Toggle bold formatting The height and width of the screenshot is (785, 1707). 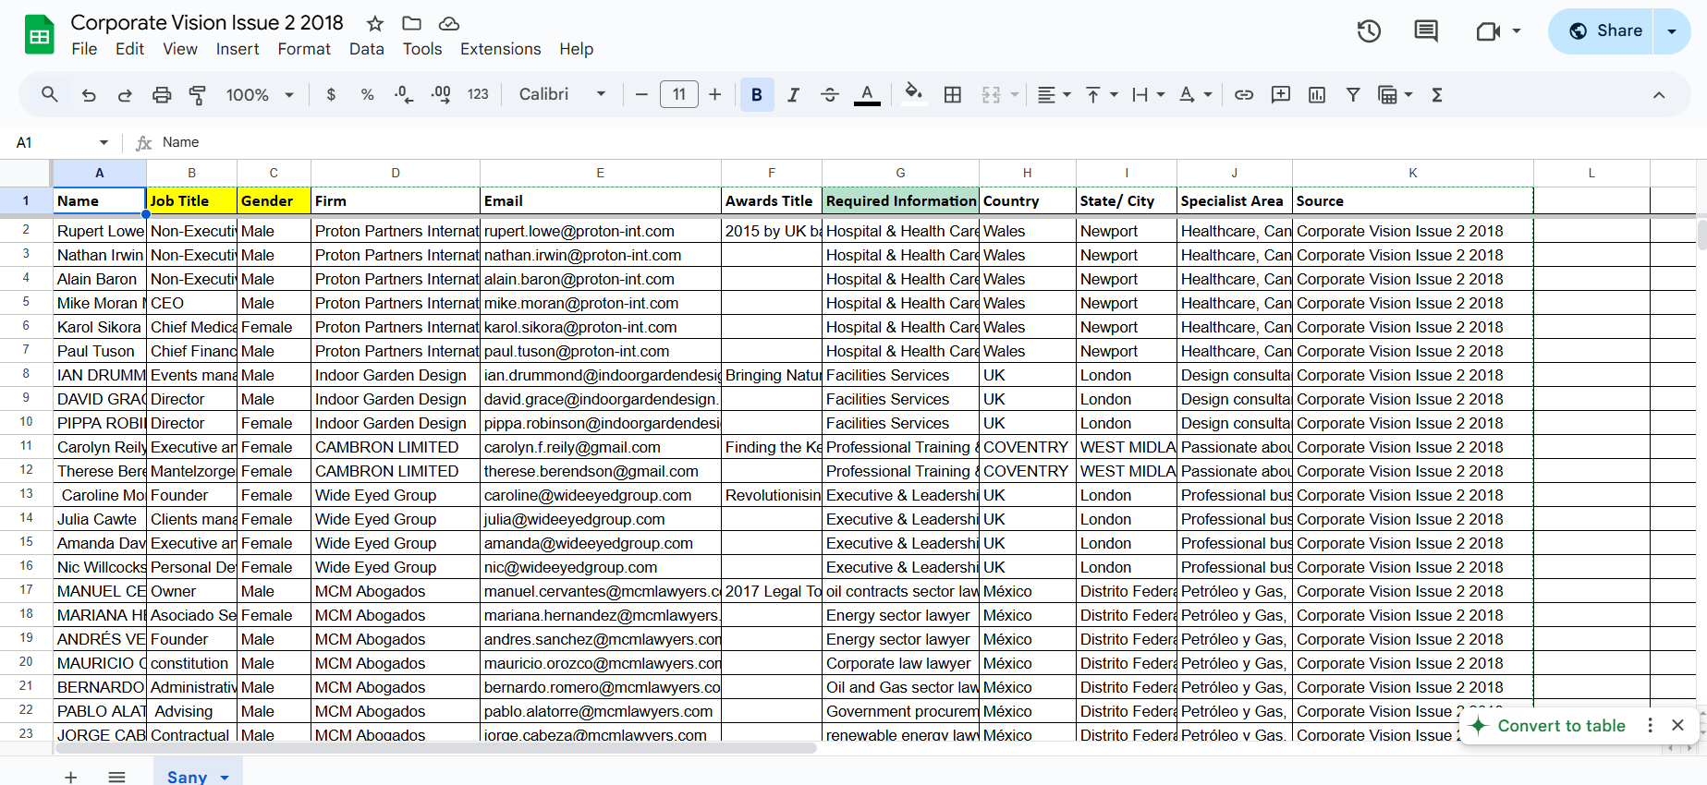tap(757, 94)
